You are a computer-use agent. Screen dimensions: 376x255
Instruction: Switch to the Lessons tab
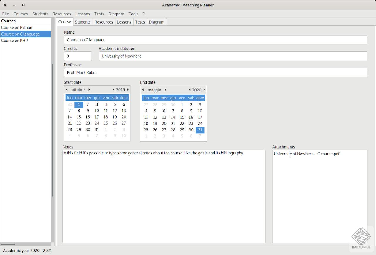coord(124,22)
